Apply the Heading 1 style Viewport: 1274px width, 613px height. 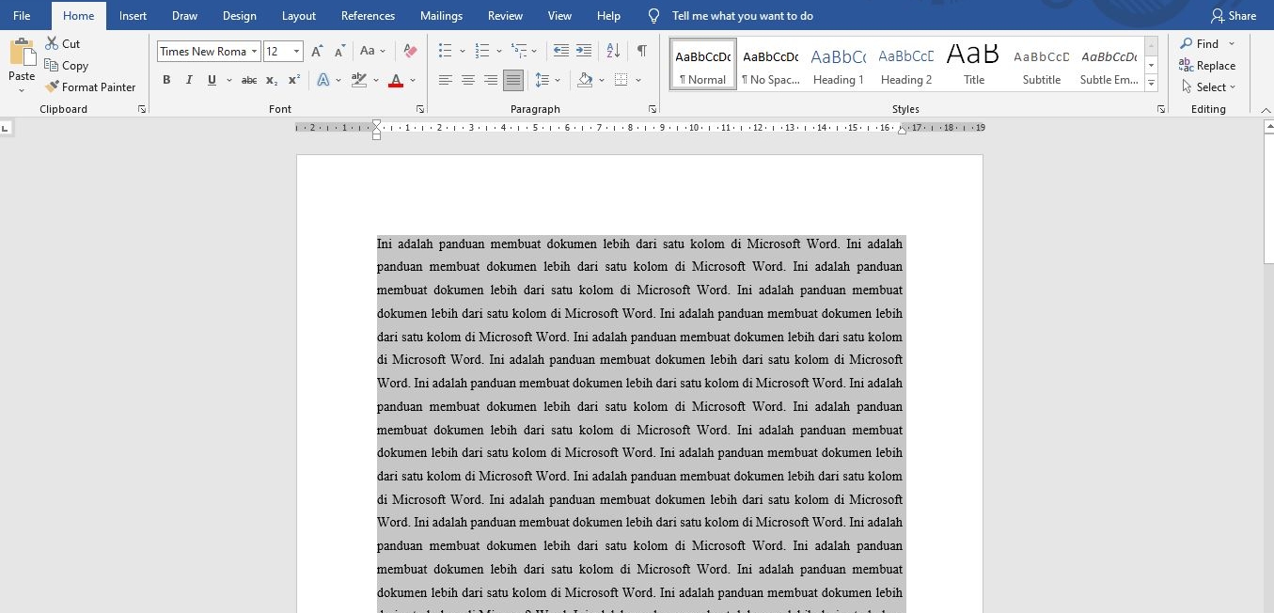837,61
